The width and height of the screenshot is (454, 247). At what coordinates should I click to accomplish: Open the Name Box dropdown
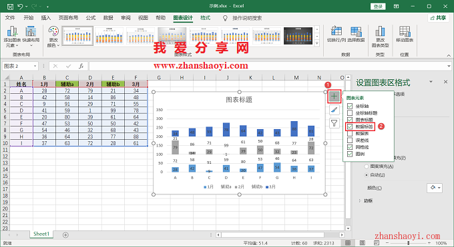[35, 66]
